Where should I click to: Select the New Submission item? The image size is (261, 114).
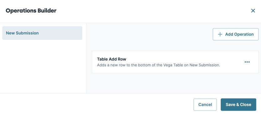[42, 33]
